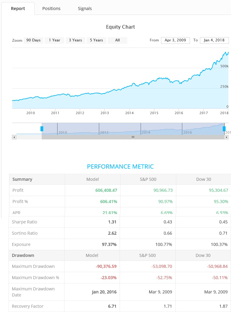The width and height of the screenshot is (231, 312).
Task: Choose the 3 Years zoom option
Action: point(75,40)
